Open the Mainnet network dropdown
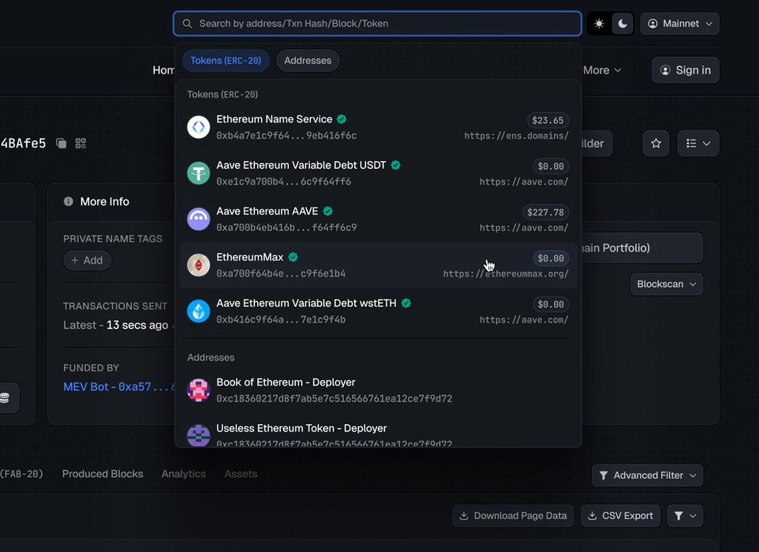 click(x=679, y=24)
